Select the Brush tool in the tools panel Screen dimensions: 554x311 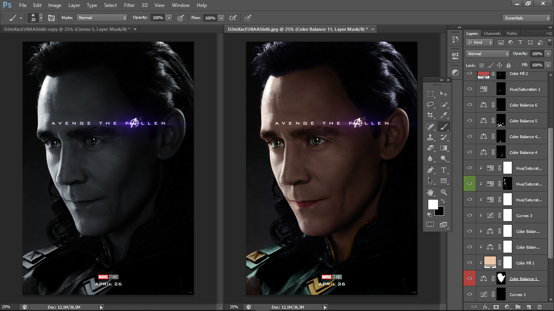pyautogui.click(x=444, y=127)
